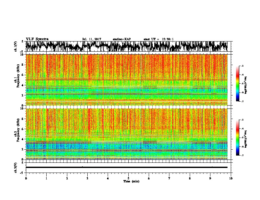Click the "2" kHz tick on ch.2 frequency axis
The width and height of the screenshot is (260, 200).
pos(23,149)
